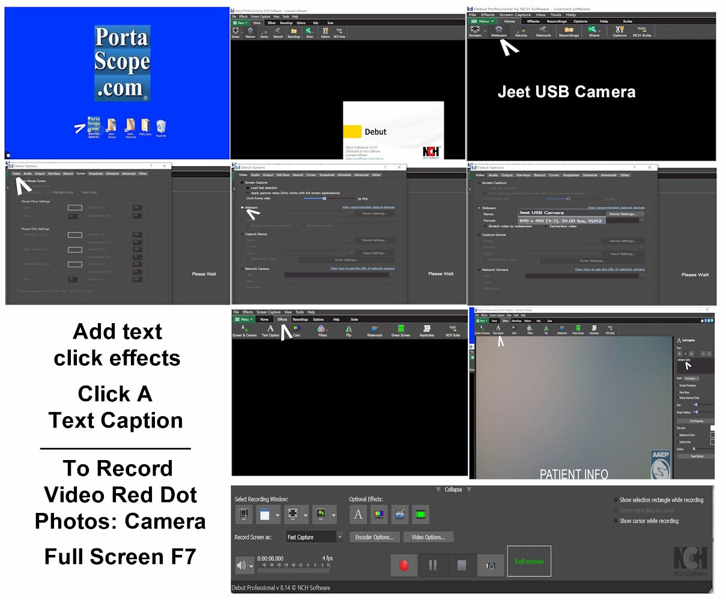Switch to Recordings tab in Jeet USB Camera window

pyautogui.click(x=557, y=22)
